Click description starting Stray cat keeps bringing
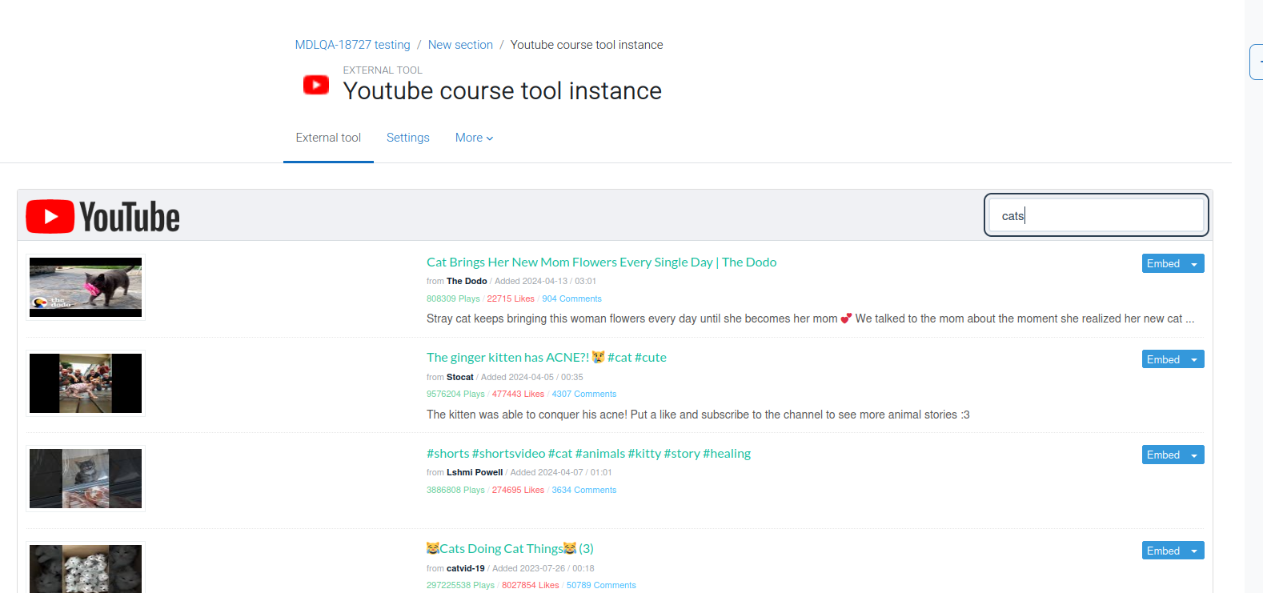Viewport: 1263px width, 593px height. click(810, 319)
